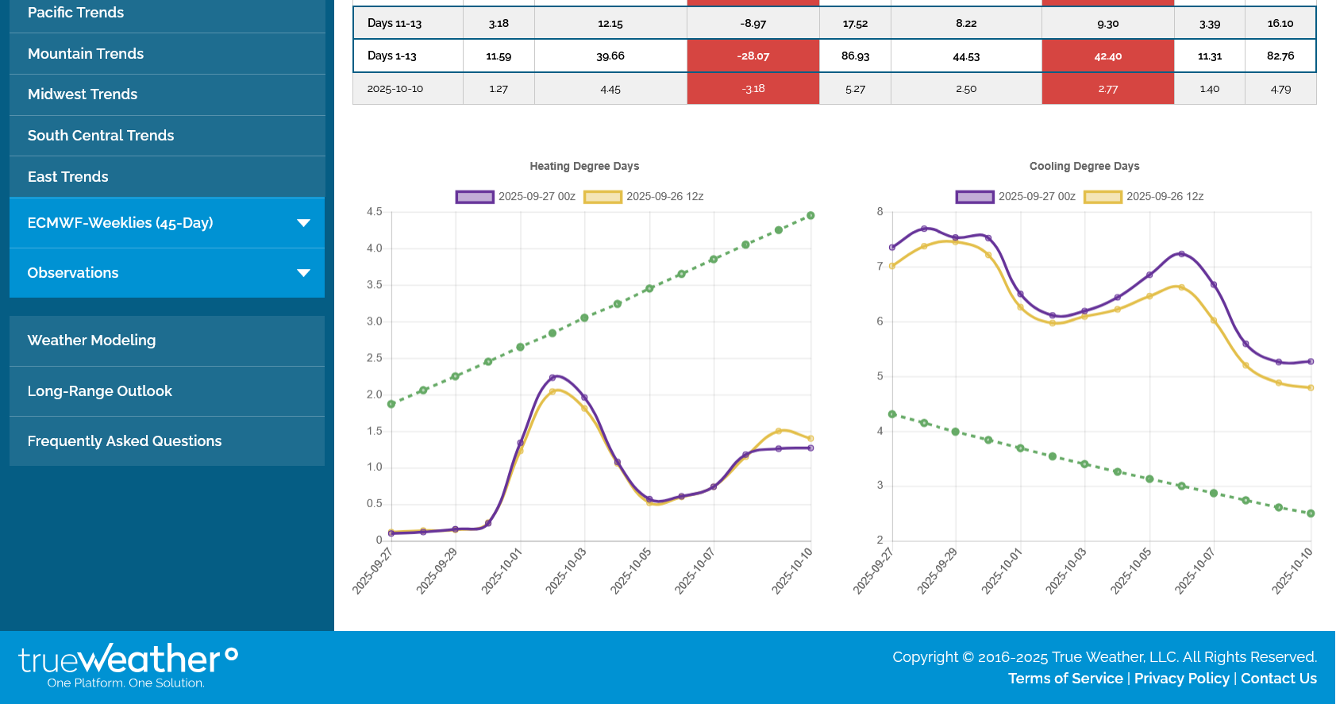Open Frequently Asked Questions page
This screenshot has width=1336, height=704.
(x=125, y=441)
